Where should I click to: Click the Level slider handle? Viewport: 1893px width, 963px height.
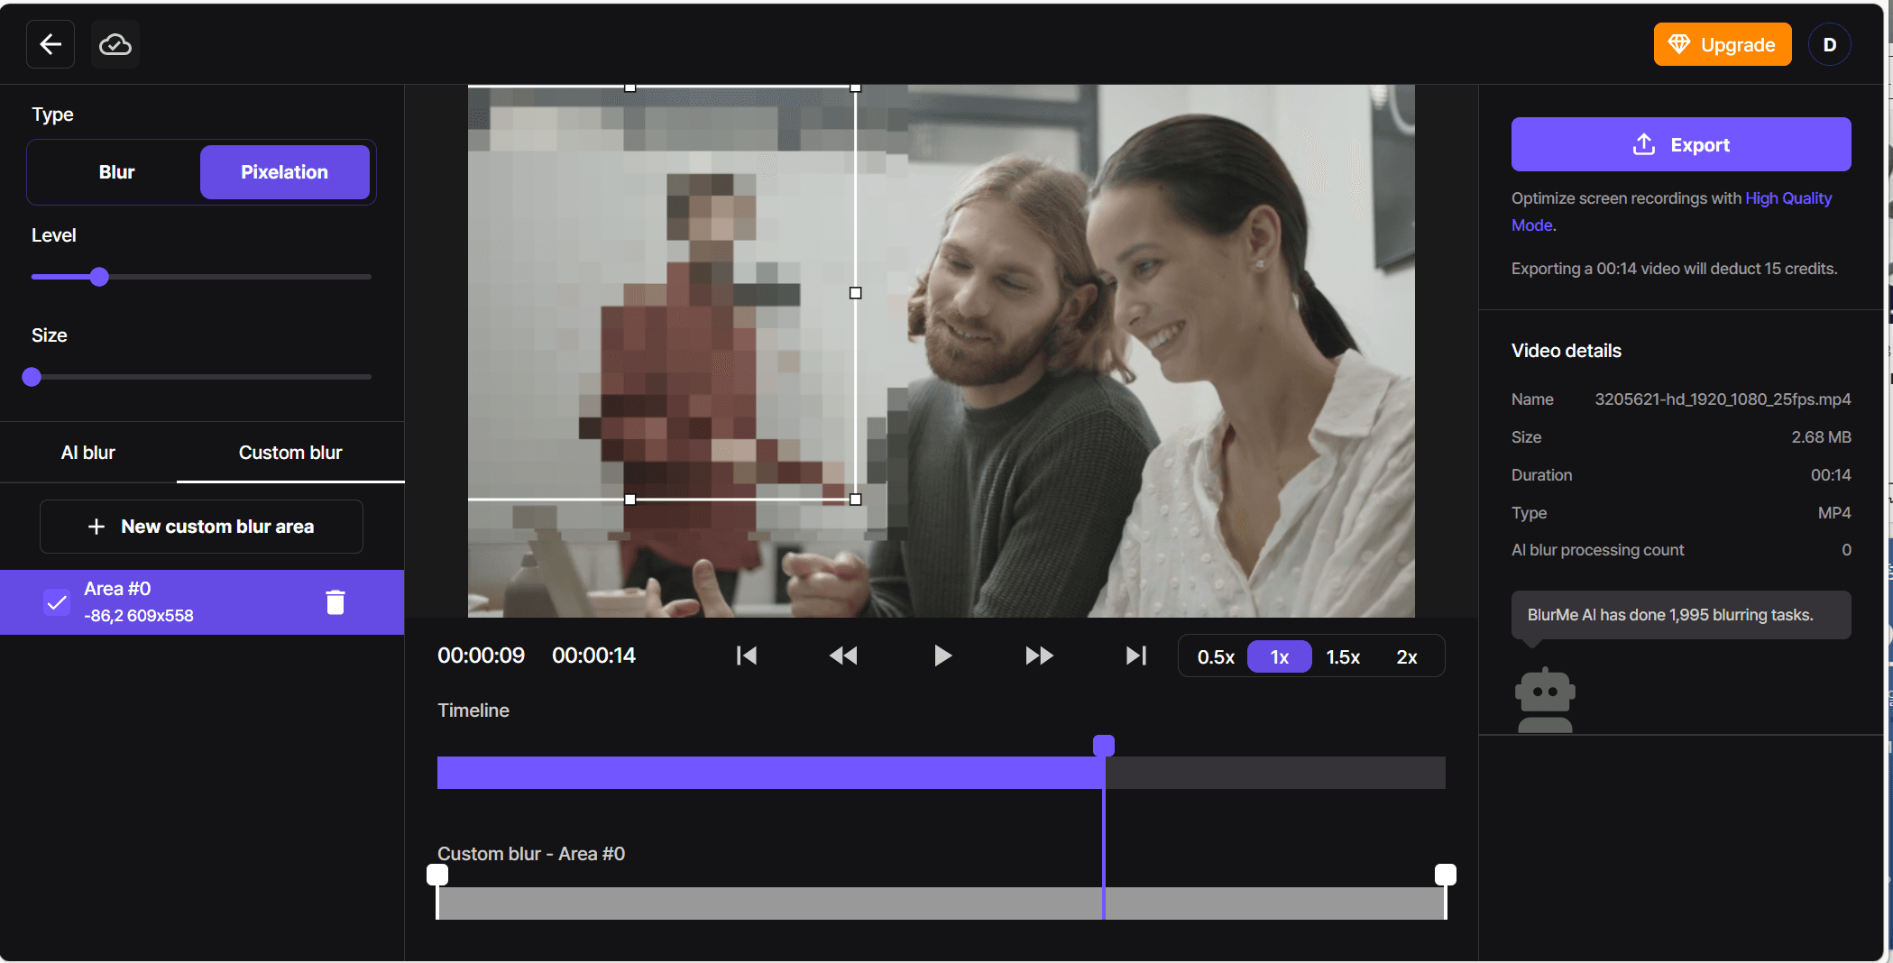coord(99,277)
